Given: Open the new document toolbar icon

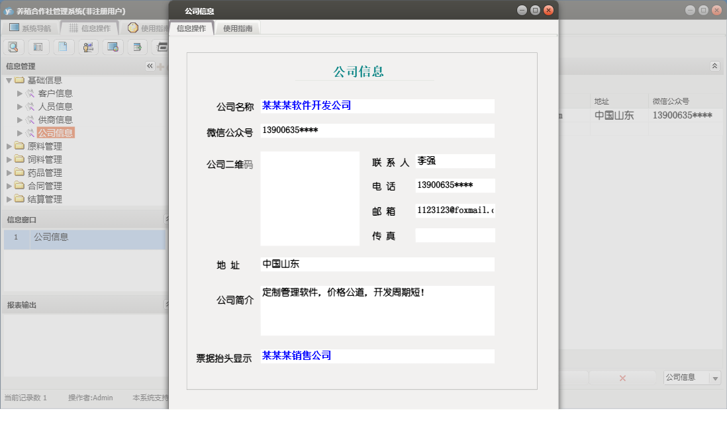Looking at the screenshot, I should click(x=63, y=47).
